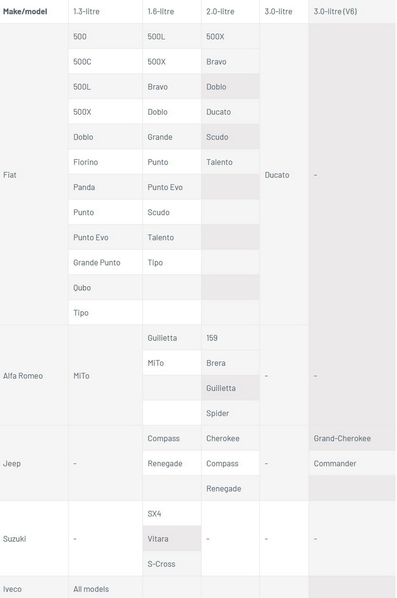Click the Commander model cell
Viewport: 397px width, 598px height.
click(x=335, y=463)
